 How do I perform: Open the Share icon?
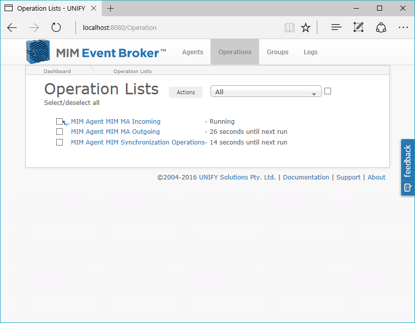click(381, 27)
